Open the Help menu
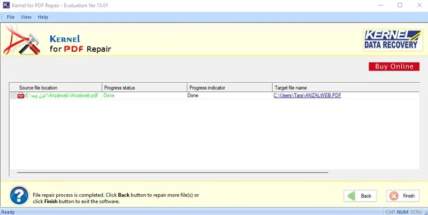The image size is (428, 215). 43,17
